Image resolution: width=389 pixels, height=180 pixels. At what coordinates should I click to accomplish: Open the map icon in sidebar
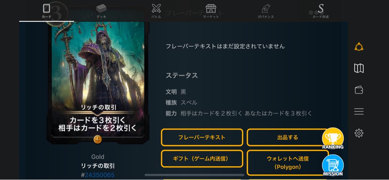(x=359, y=68)
